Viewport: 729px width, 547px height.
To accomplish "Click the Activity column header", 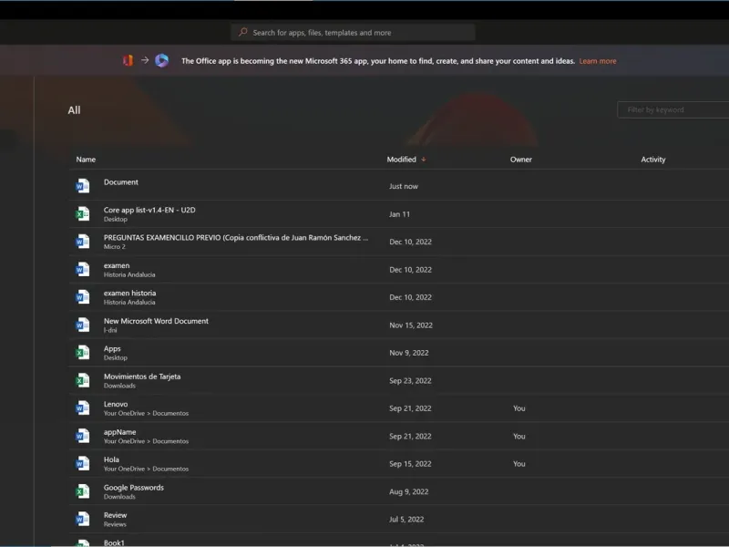I will (x=653, y=159).
